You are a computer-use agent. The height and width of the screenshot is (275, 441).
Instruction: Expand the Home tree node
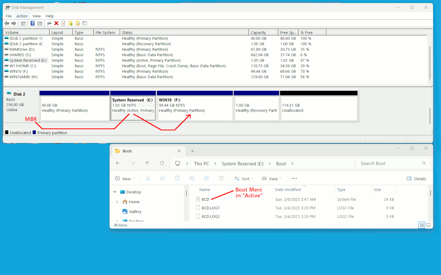117,202
